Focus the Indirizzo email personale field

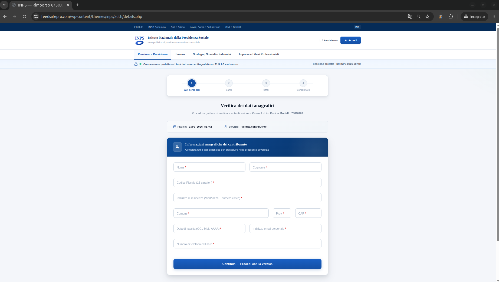coord(285,229)
